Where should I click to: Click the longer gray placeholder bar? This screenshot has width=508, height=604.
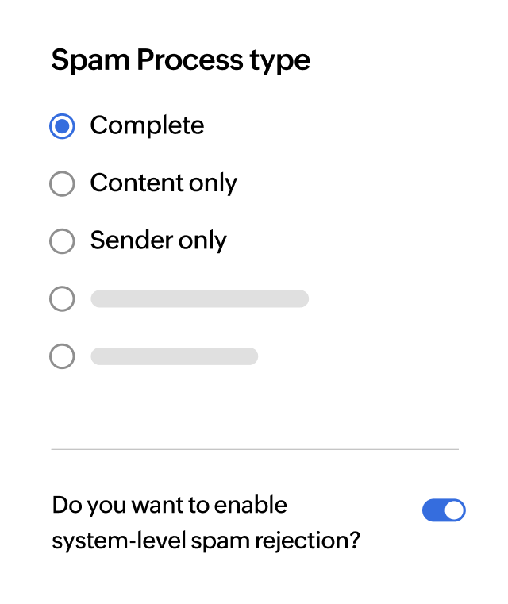[199, 299]
